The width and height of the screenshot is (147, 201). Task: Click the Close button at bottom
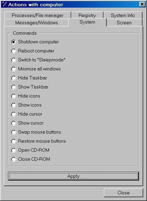(x=123, y=193)
